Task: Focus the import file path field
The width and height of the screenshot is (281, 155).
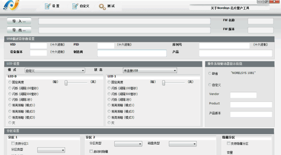Action: coord(124,21)
